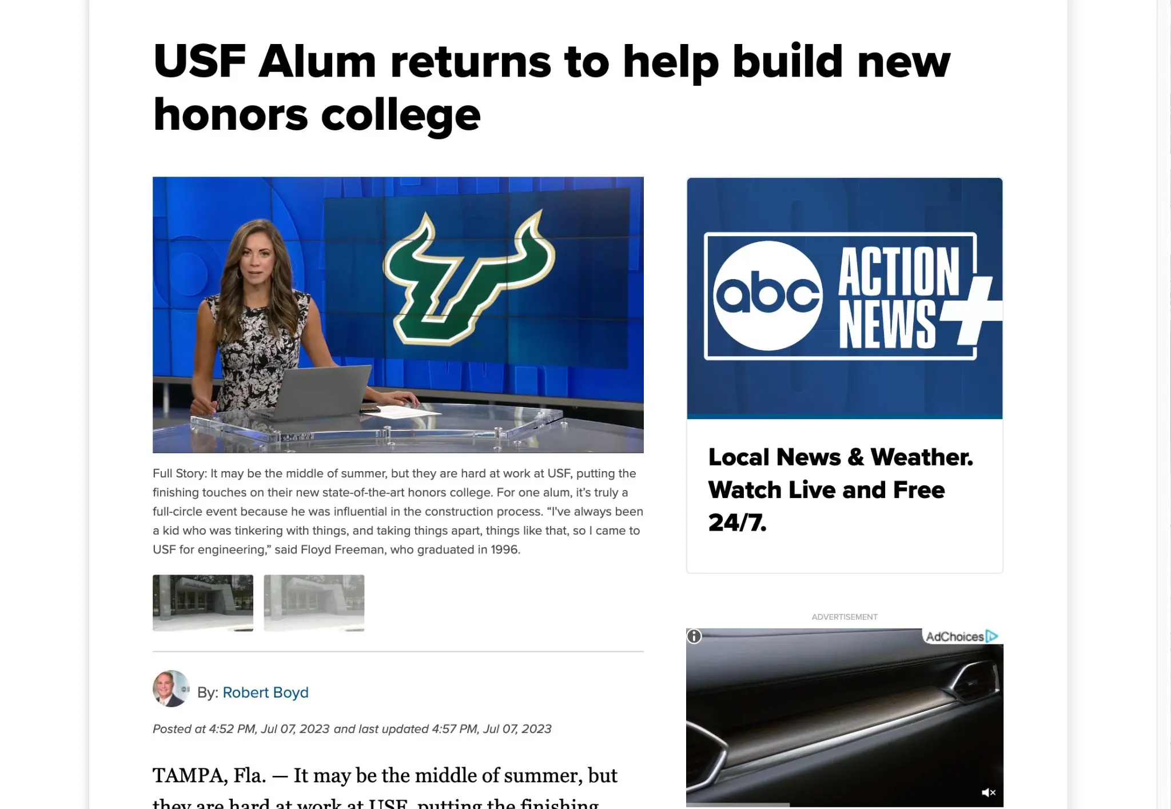
Task: Unmute the advertisement video speaker icon
Action: pyautogui.click(x=988, y=792)
